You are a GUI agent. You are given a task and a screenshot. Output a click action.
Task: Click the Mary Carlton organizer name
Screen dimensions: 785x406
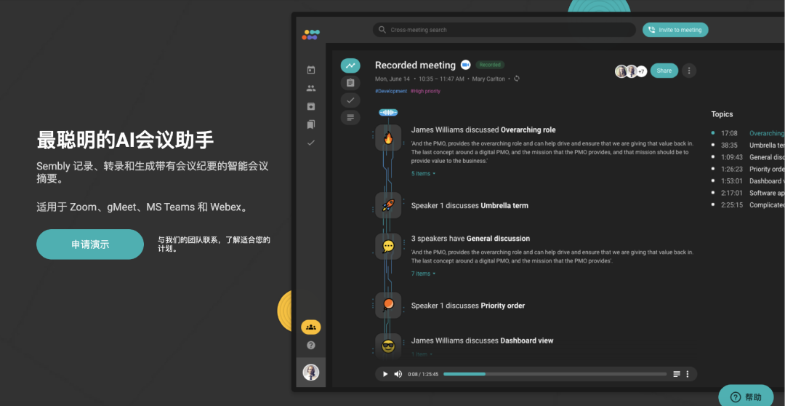(x=488, y=79)
